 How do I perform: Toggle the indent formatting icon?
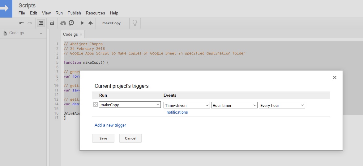41,23
